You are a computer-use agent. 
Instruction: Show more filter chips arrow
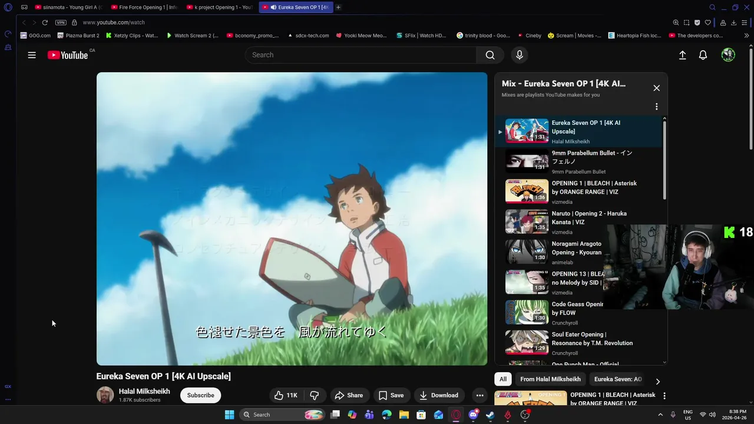[x=658, y=381]
